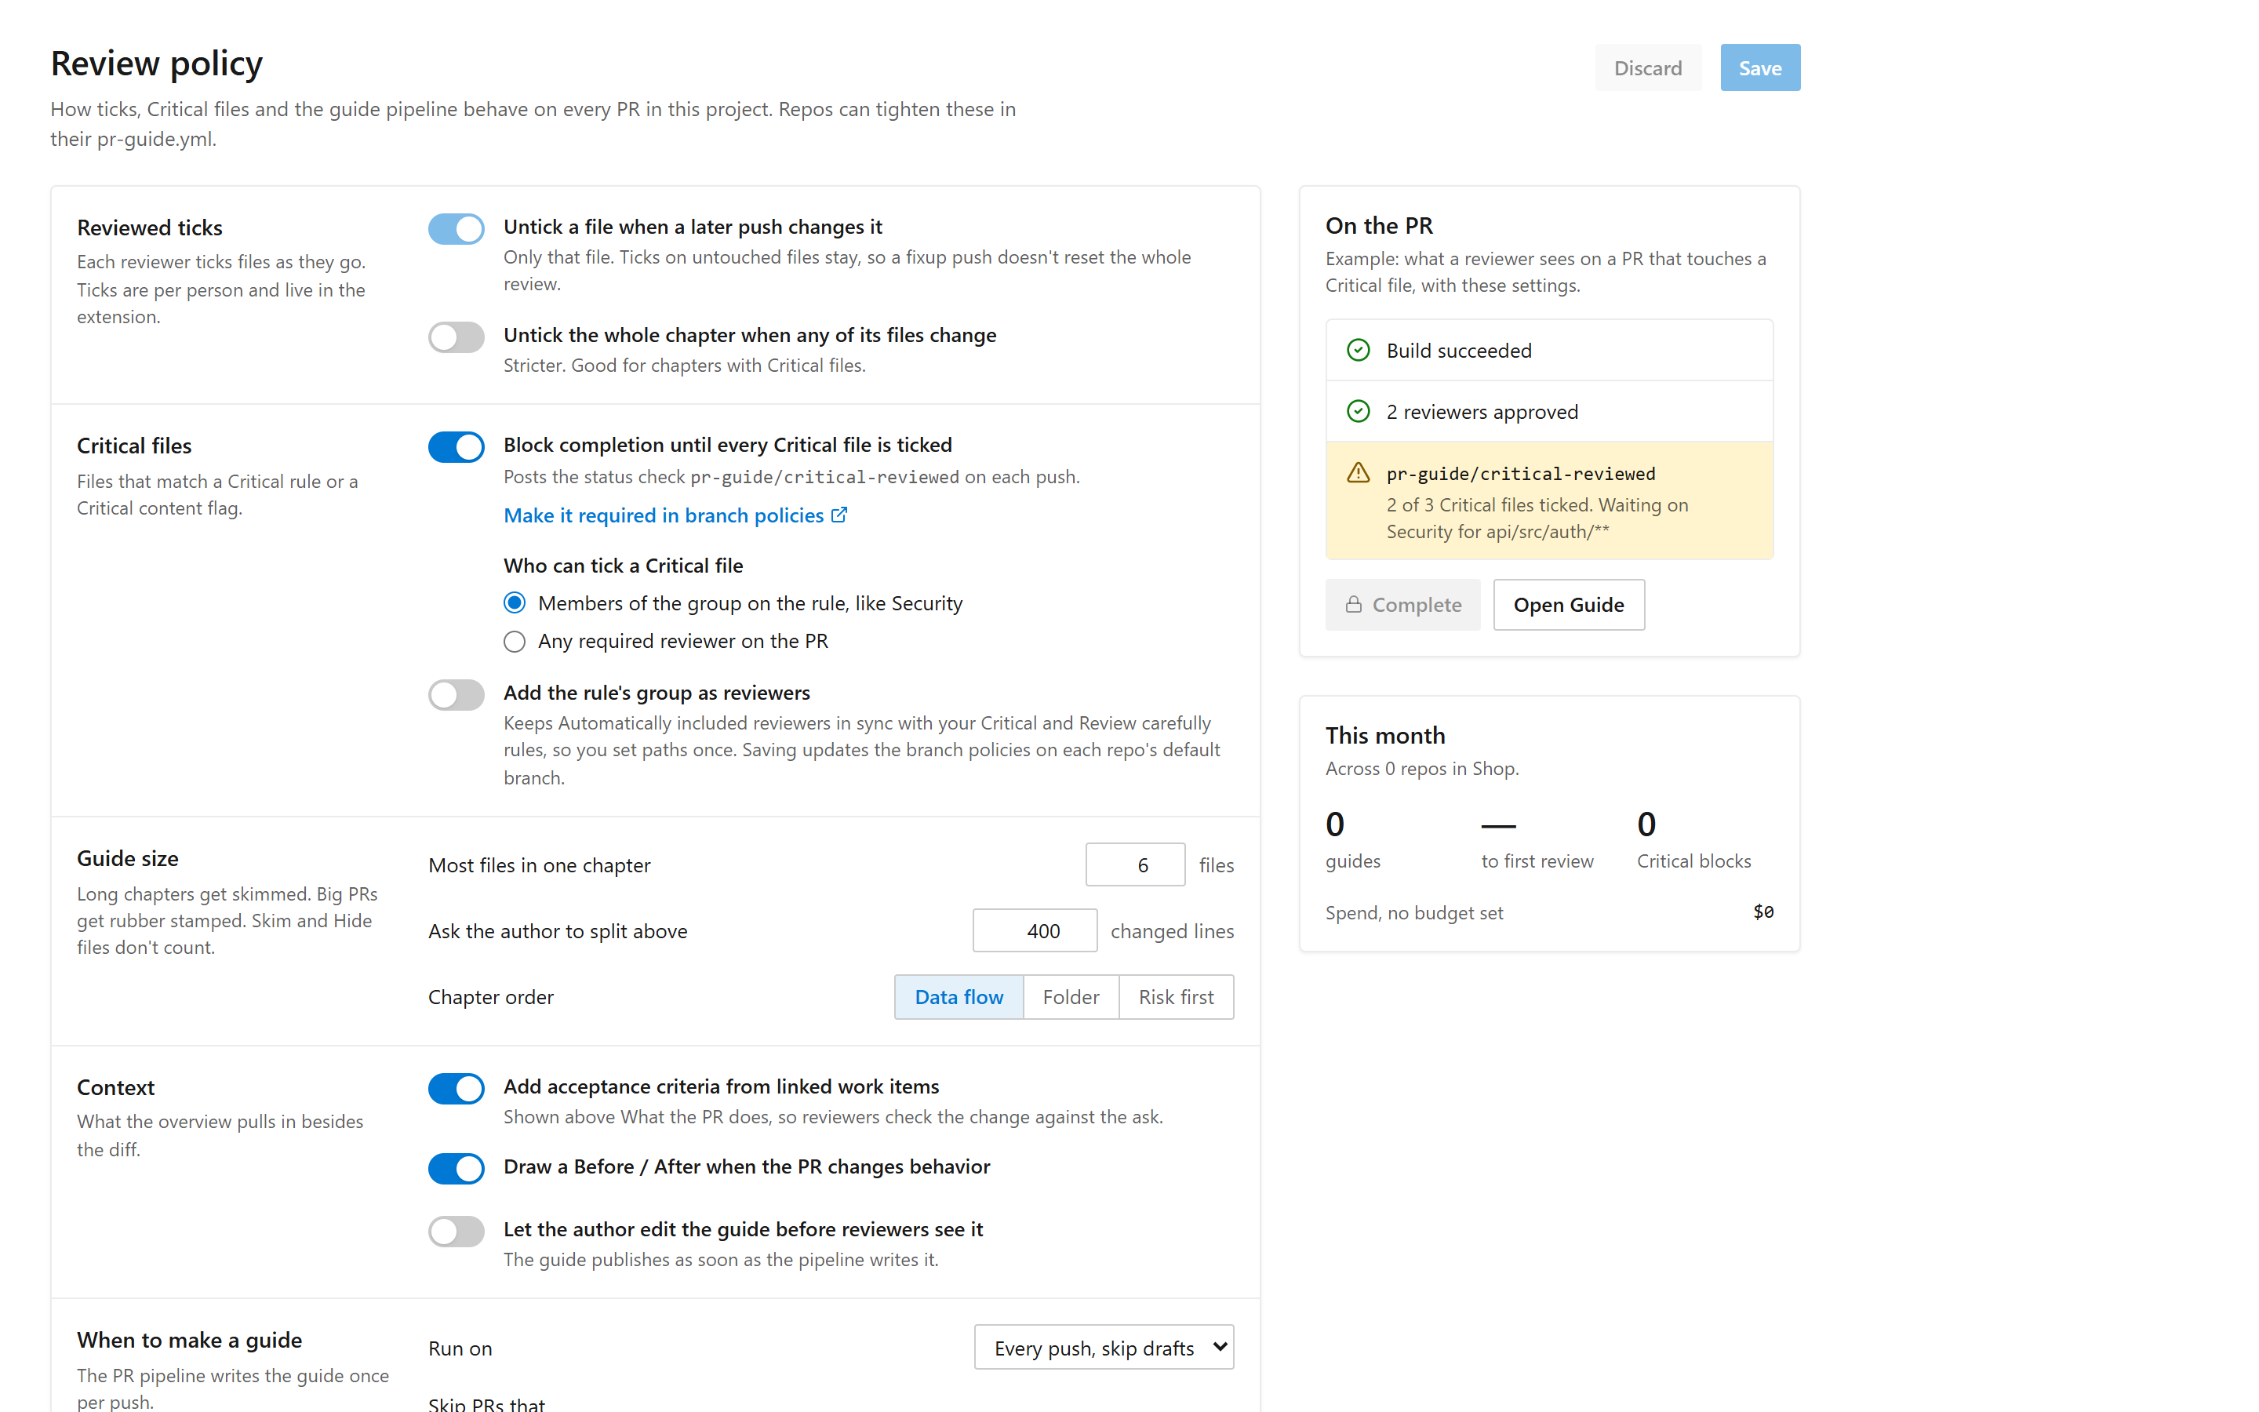Click the Critical blocks label
The width and height of the screenshot is (2259, 1412).
pos(1693,861)
